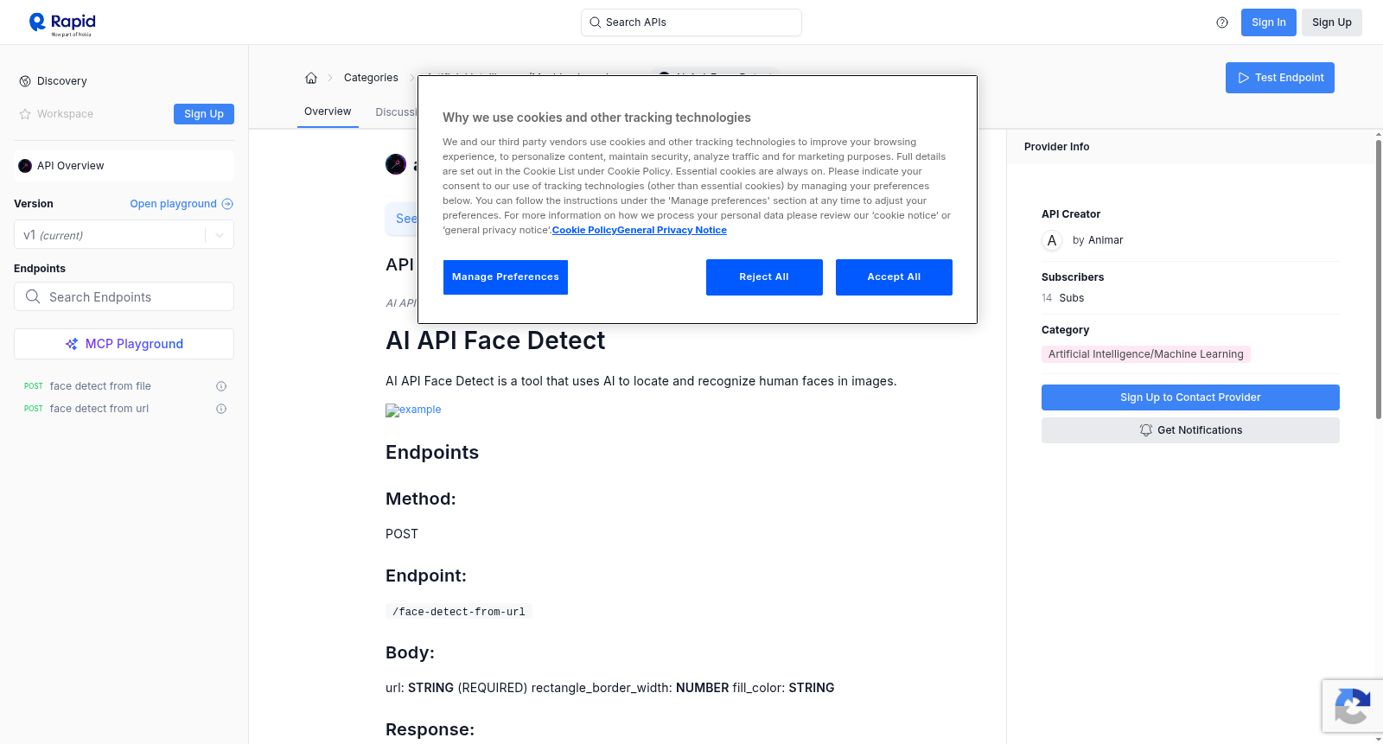Select API Overview in the sidebar

124,166
